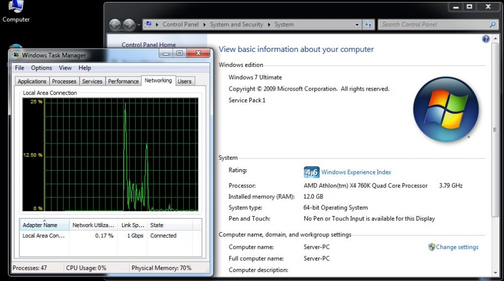Click Change settings link
504x281 pixels.
[x=457, y=247]
